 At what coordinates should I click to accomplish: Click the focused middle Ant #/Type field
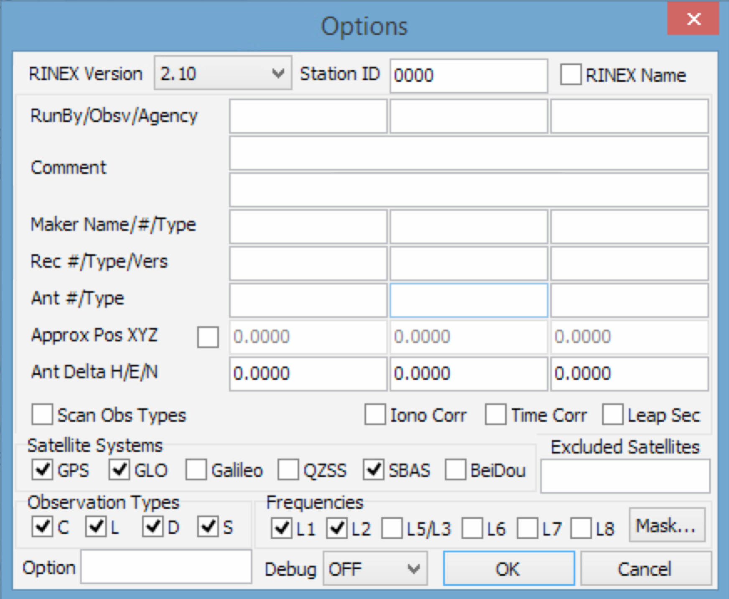pyautogui.click(x=469, y=300)
